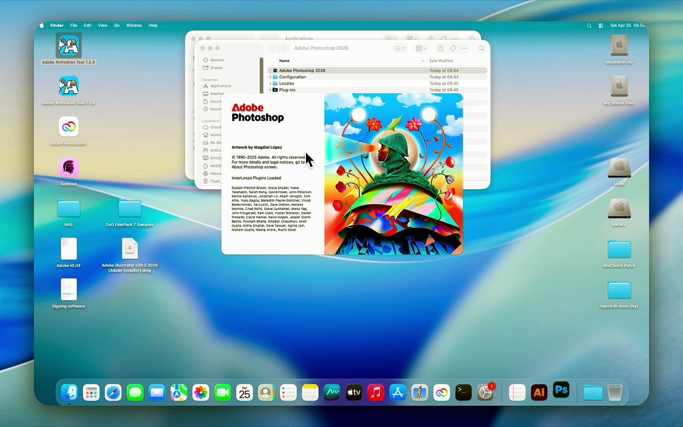
Task: Open the Go menu
Action: (x=117, y=26)
